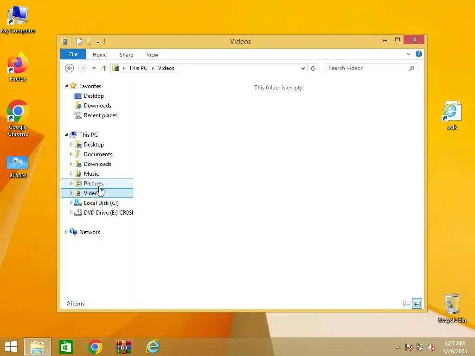This screenshot has height=356, width=475.
Task: Select DVD Drive (E:) in the tree
Action: point(108,212)
